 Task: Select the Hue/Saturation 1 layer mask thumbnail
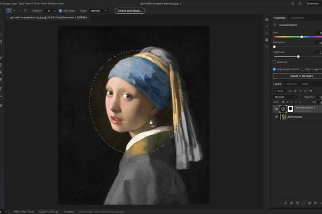290,109
